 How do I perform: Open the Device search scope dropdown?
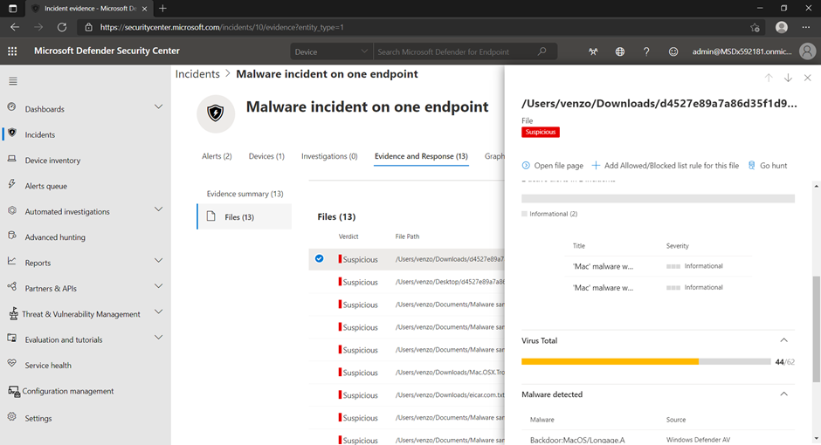click(x=331, y=51)
